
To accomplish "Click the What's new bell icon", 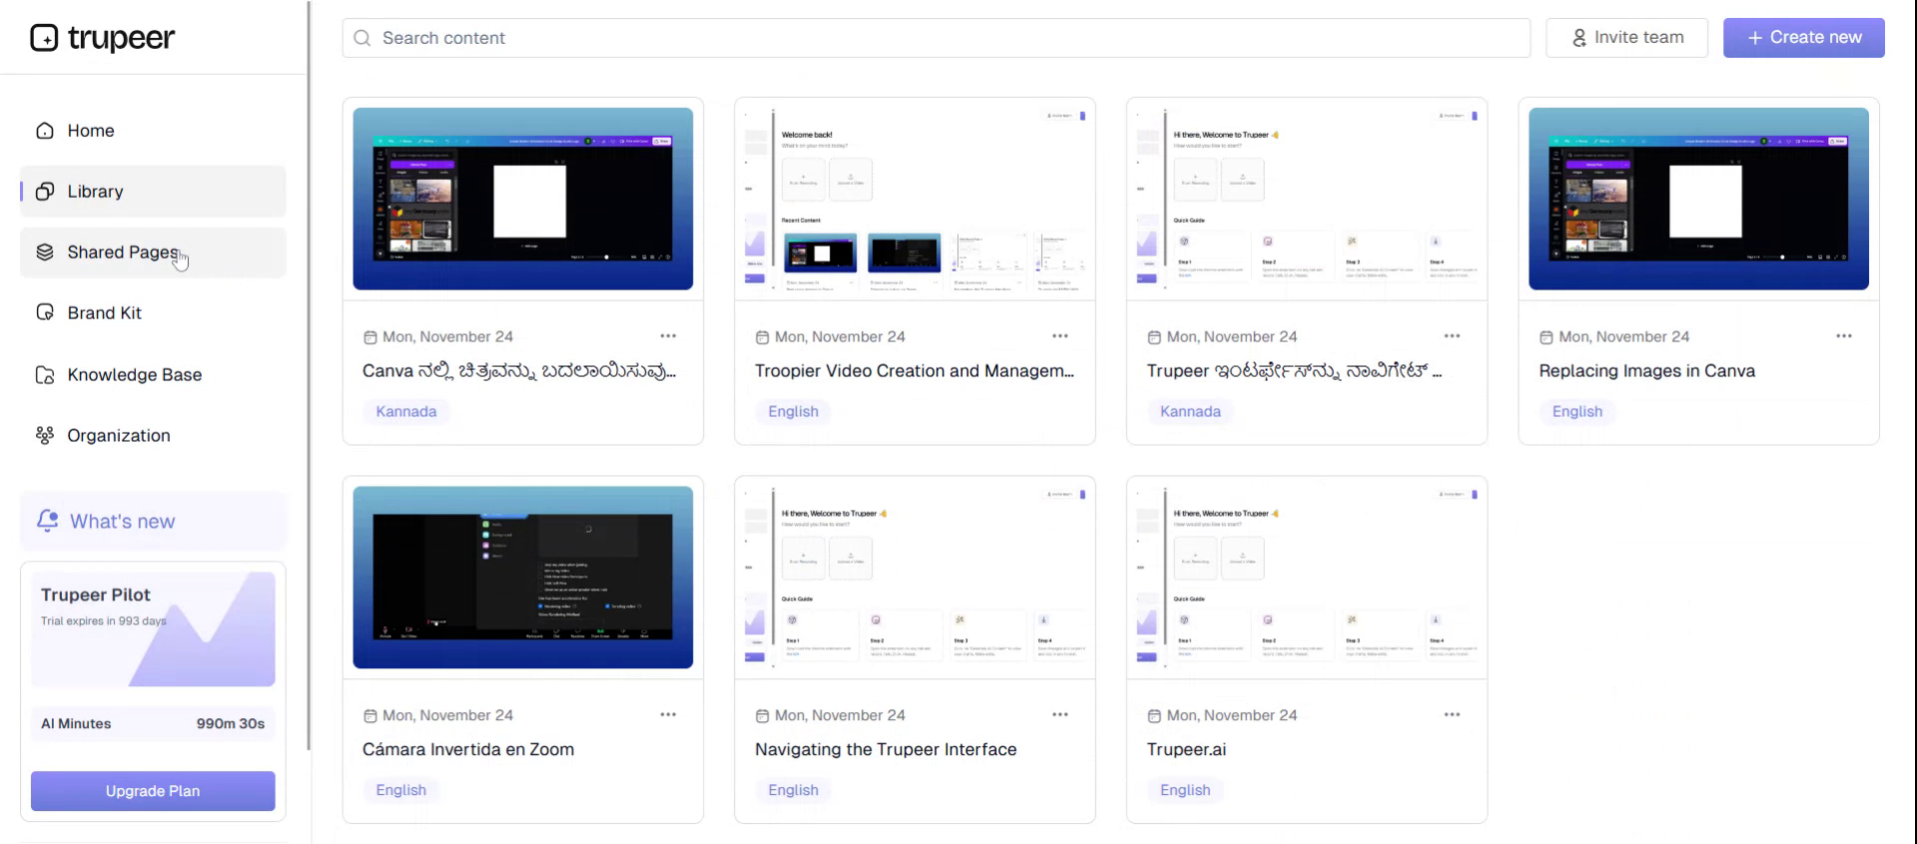I will 47,521.
